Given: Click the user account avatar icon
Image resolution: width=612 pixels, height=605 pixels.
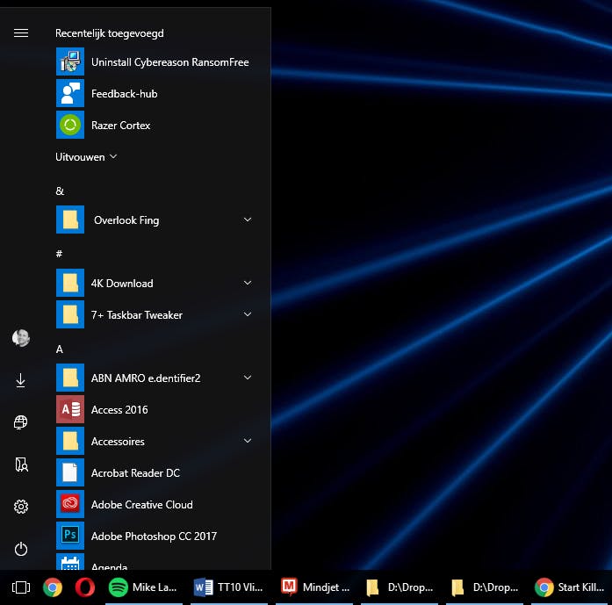Looking at the screenshot, I should (x=21, y=338).
